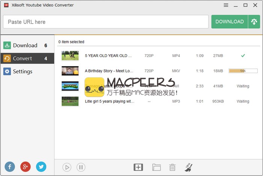The height and width of the screenshot is (176, 263).
Task: Click the add video file icon
Action: point(138,167)
